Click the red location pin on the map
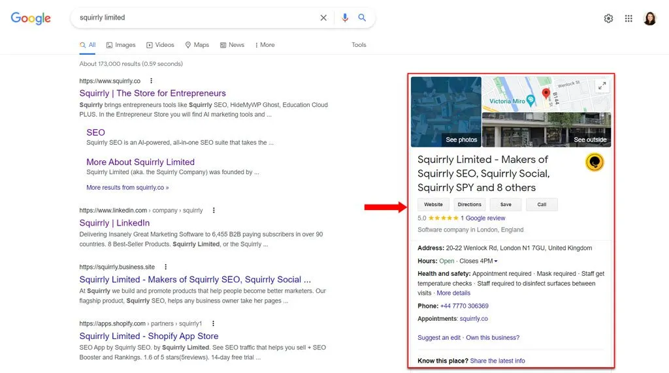The width and height of the screenshot is (669, 373). pos(546,94)
